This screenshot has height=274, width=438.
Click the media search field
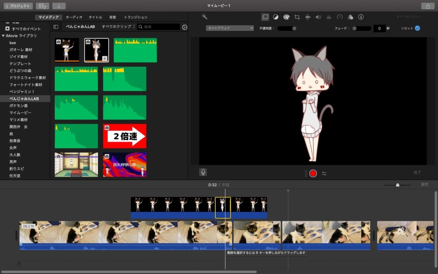(x=159, y=27)
